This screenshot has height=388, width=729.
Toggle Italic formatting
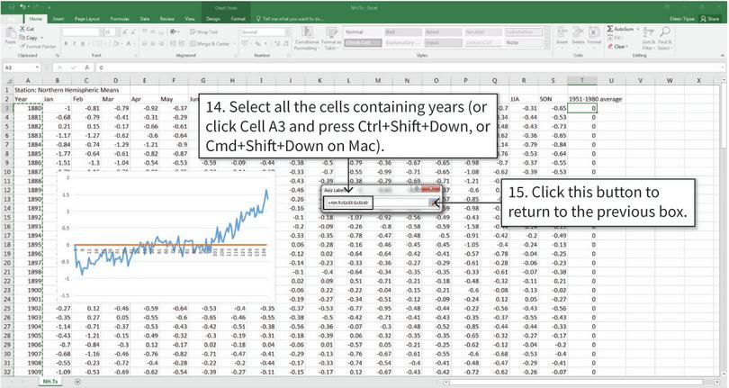(75, 43)
